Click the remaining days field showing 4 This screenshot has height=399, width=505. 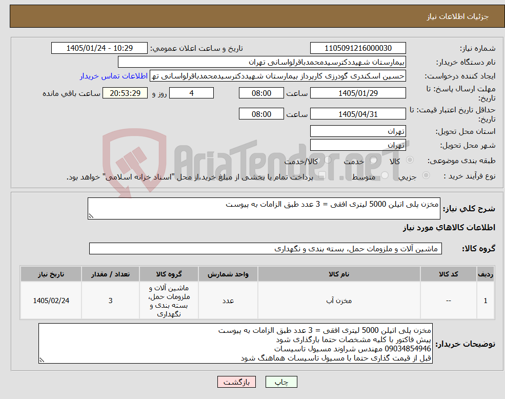tap(191, 93)
